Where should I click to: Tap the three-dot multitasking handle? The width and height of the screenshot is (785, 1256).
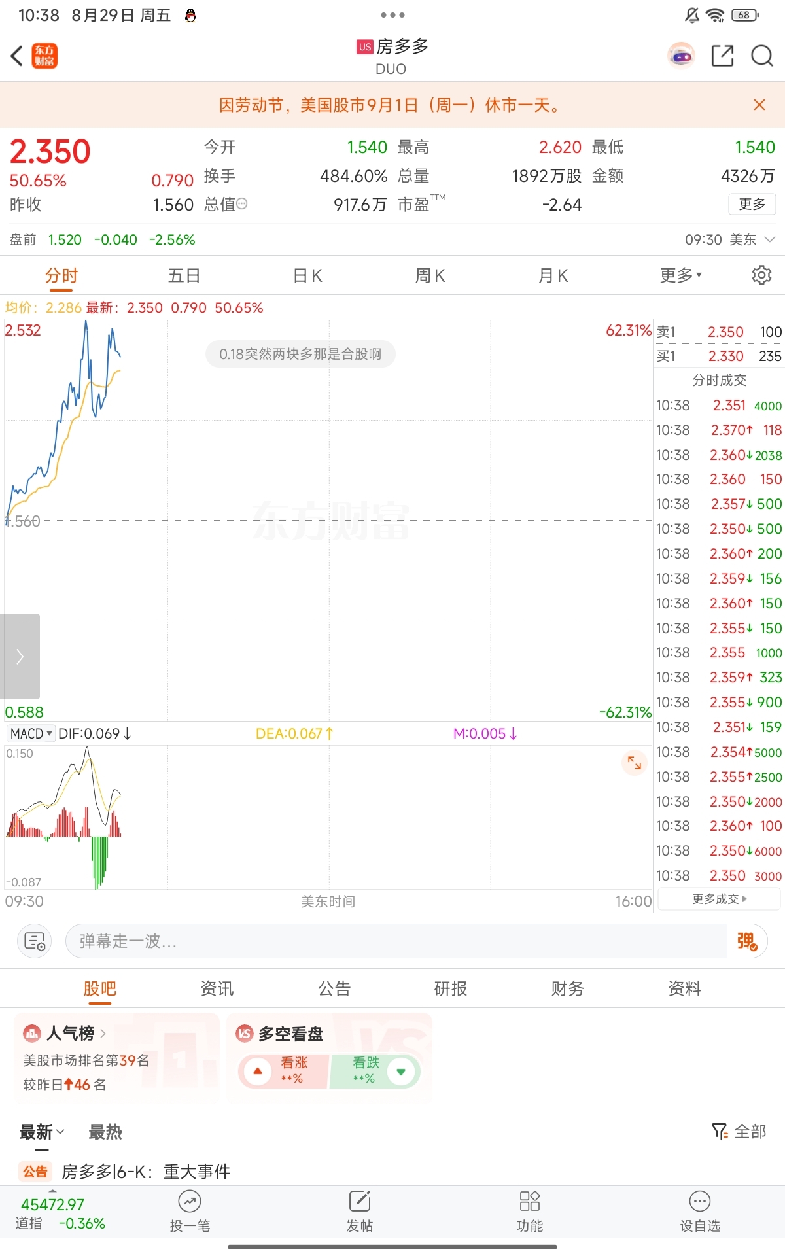coord(392,14)
